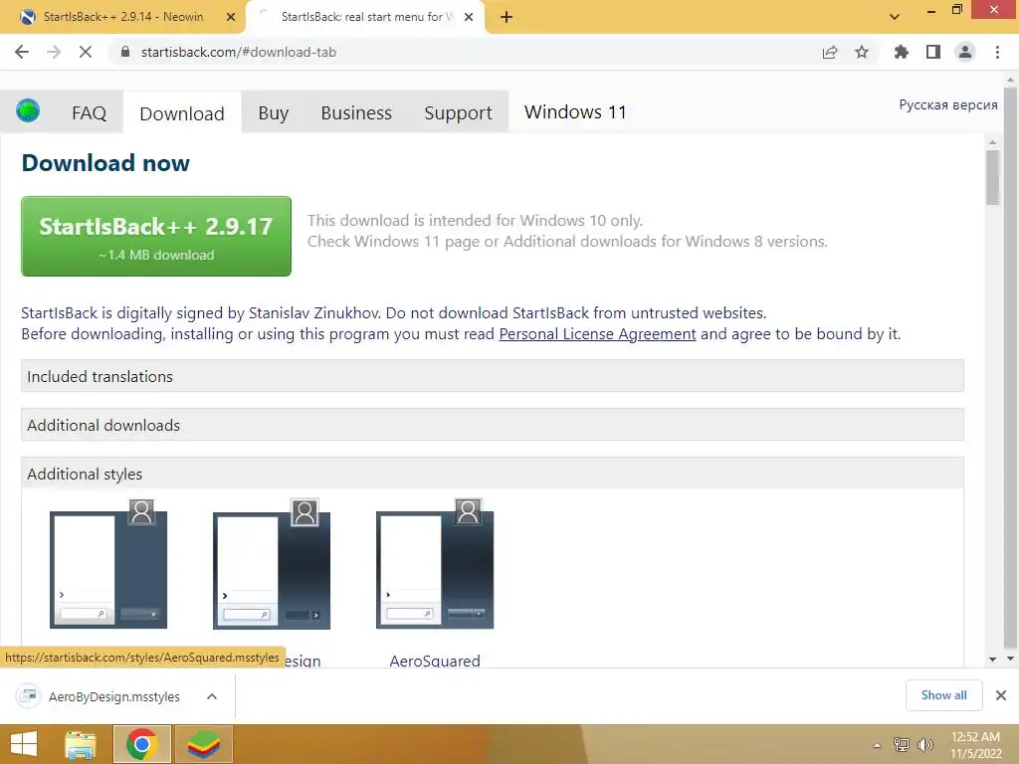Collapse the Additional styles section
Viewport: 1019px width, 764px height.
pos(492,474)
